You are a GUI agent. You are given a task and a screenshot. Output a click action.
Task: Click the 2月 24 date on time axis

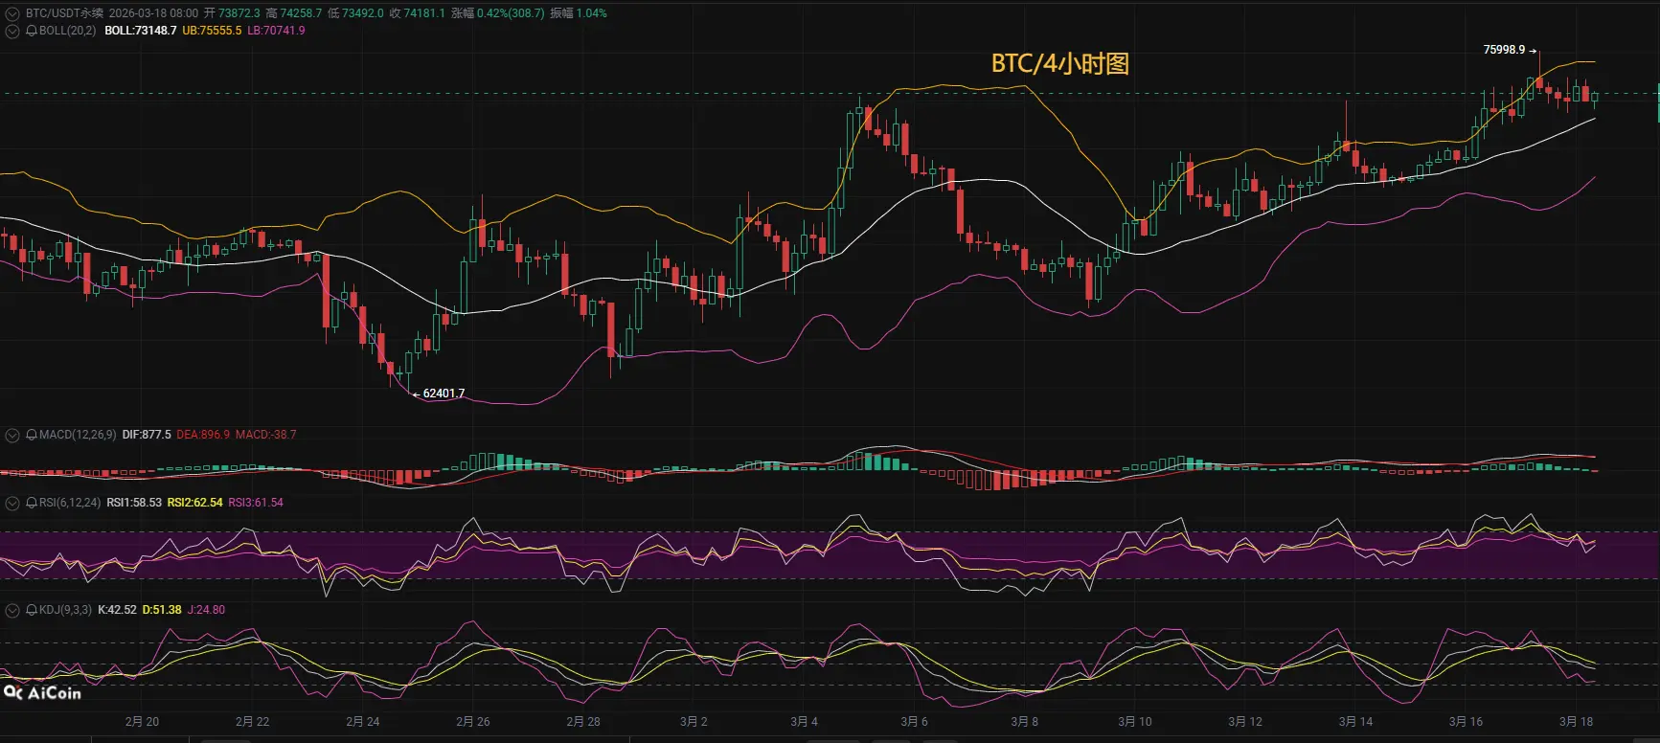tap(363, 722)
